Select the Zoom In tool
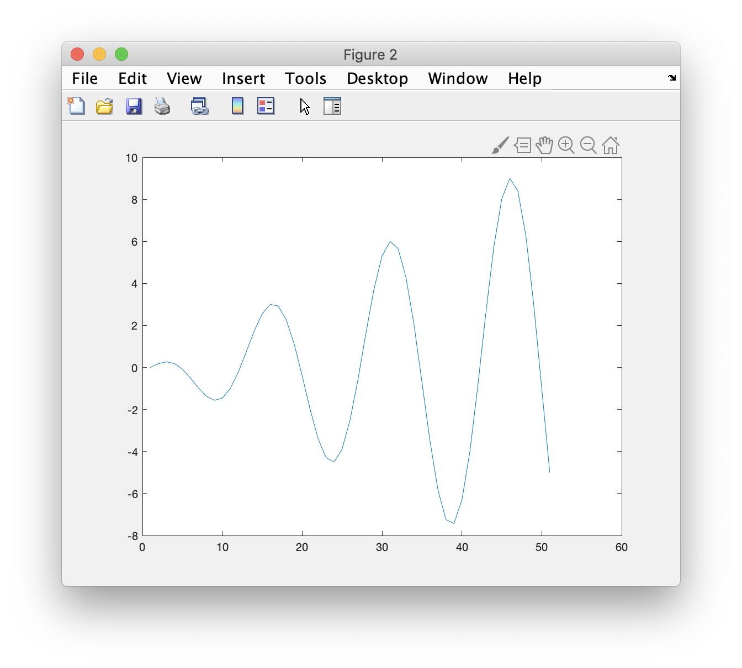This screenshot has height=668, width=742. [566, 145]
